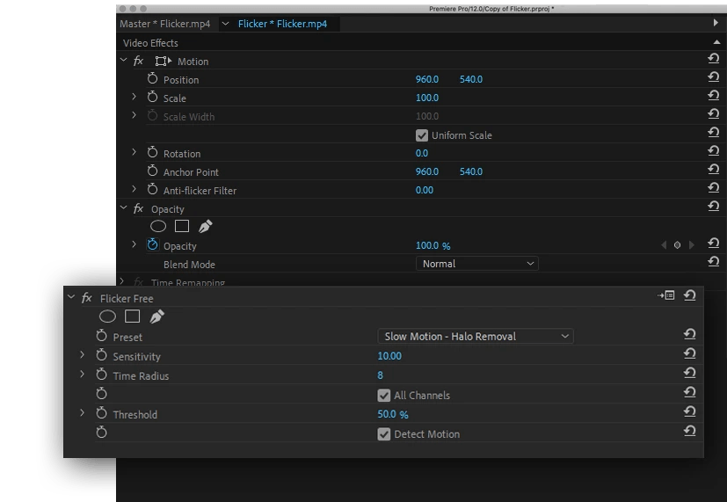Expand the Scale parameter

tap(134, 97)
